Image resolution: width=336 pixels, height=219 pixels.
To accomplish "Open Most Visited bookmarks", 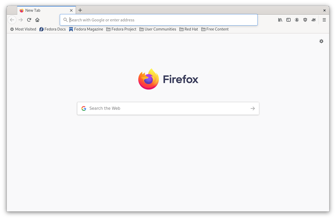I will [x=23, y=29].
